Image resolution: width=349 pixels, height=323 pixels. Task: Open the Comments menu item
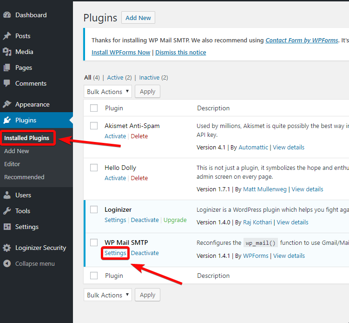(31, 83)
